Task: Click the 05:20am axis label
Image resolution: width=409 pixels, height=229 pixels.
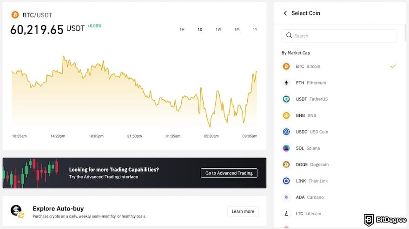Action: [x=211, y=136]
